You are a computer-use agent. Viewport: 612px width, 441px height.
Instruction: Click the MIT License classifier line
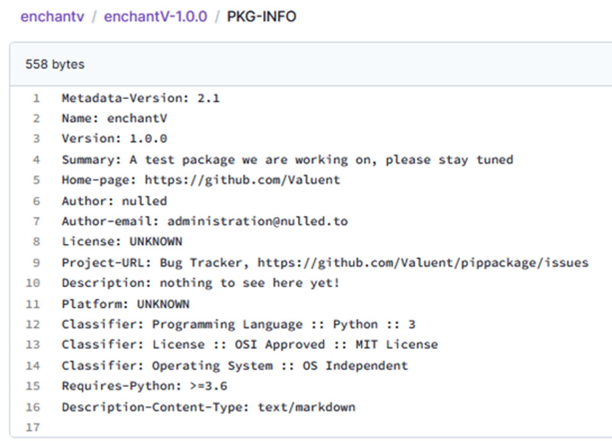pos(250,345)
